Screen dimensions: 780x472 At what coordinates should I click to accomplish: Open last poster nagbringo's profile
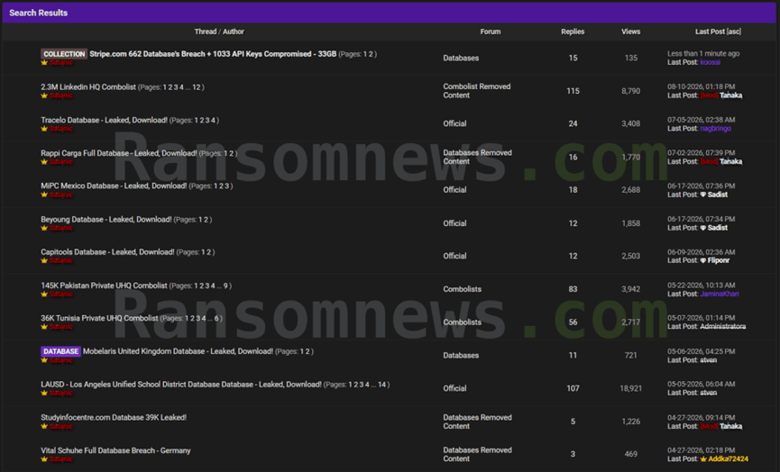tap(715, 129)
